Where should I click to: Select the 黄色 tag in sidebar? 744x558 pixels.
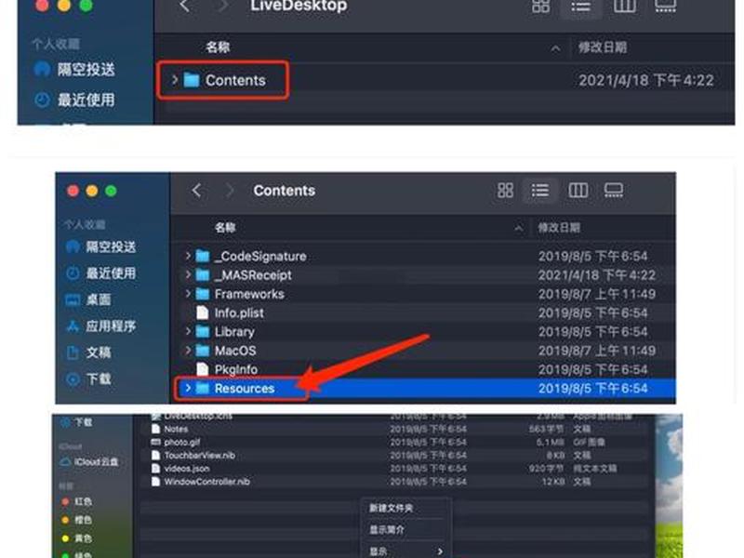[77, 538]
